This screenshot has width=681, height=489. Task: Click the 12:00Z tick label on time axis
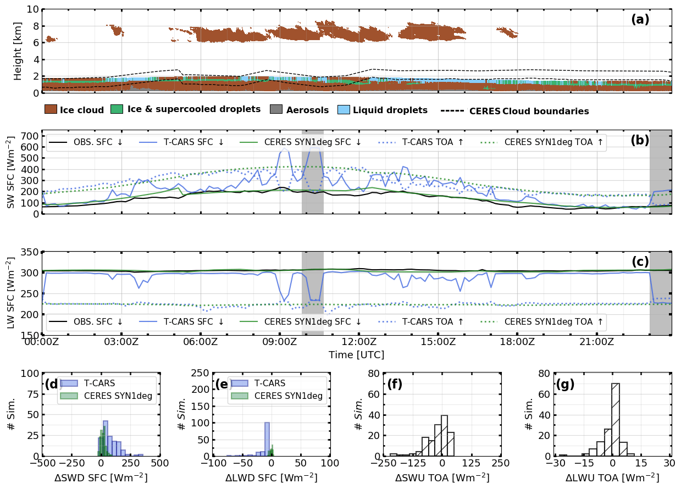(358, 342)
